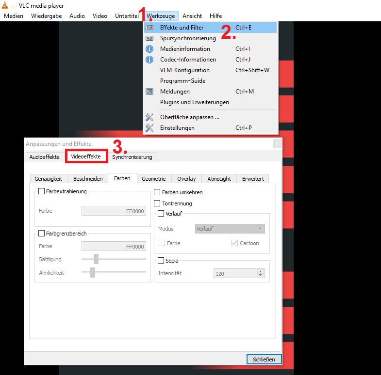
Task: Click the Codec-Informationen info icon
Action: [150, 60]
